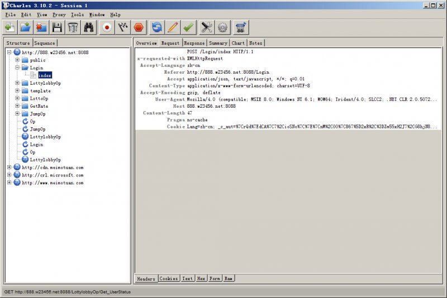447x298 pixels.
Task: Select the Cookie header row
Action: coord(288,127)
